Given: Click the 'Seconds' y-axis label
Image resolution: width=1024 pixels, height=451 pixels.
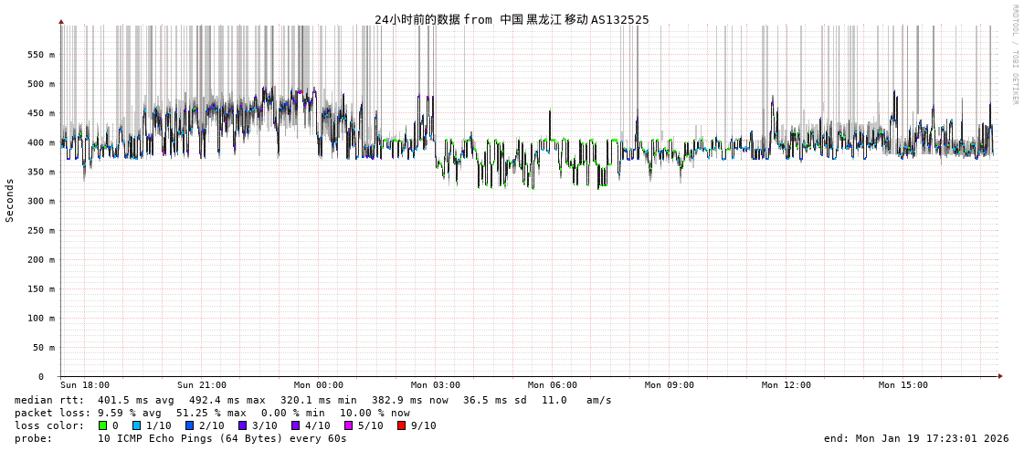Looking at the screenshot, I should pyautogui.click(x=10, y=200).
